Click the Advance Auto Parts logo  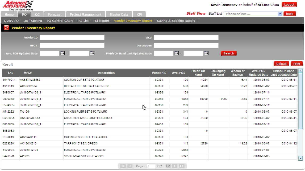coord(18,5)
